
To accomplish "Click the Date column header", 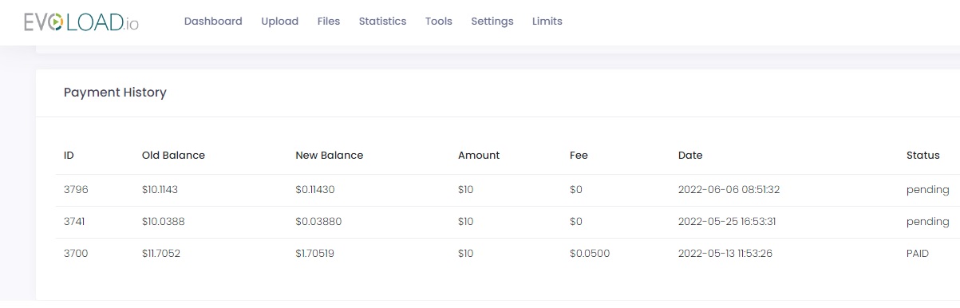I will click(690, 156).
